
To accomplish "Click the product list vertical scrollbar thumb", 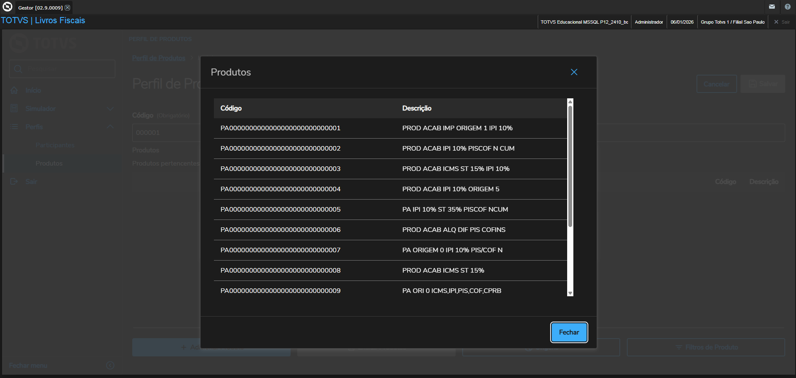I will click(570, 166).
